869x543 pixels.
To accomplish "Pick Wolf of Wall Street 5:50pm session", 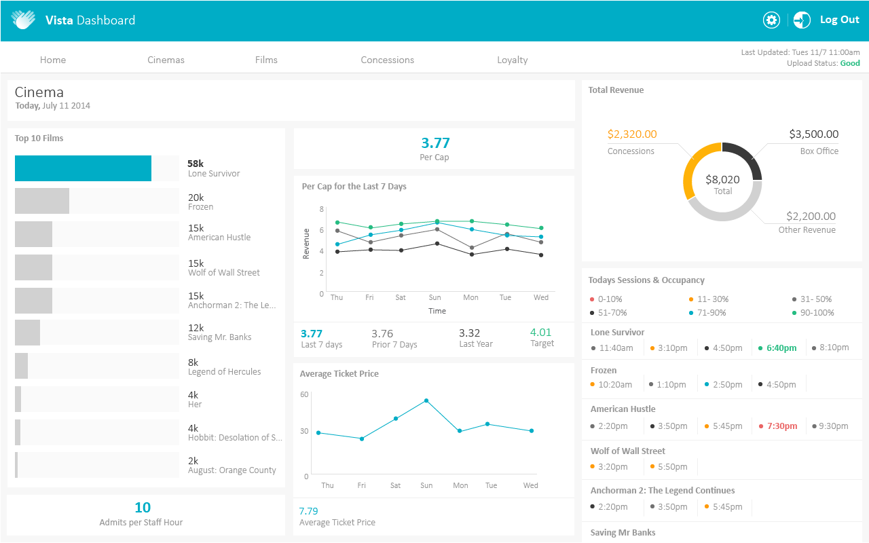I will pyautogui.click(x=669, y=467).
